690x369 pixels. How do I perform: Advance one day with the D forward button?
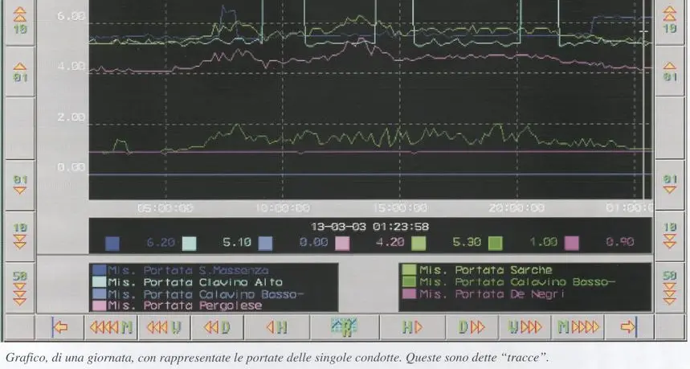[472, 326]
